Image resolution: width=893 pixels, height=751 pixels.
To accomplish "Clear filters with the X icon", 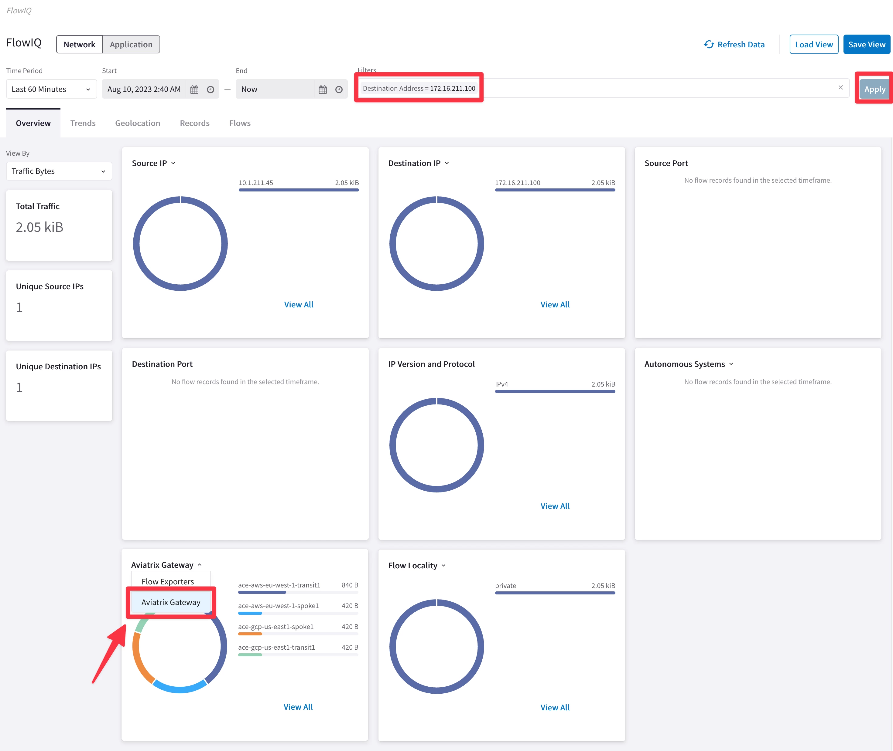I will pyautogui.click(x=840, y=88).
